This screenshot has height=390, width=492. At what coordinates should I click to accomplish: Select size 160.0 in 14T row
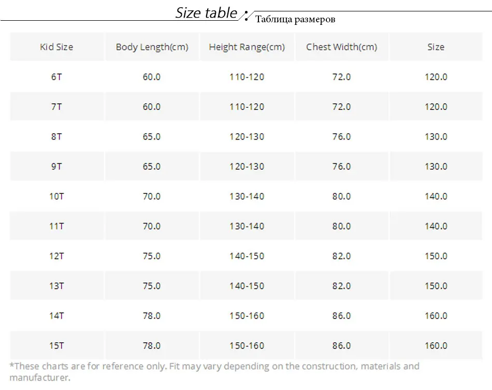pos(436,315)
